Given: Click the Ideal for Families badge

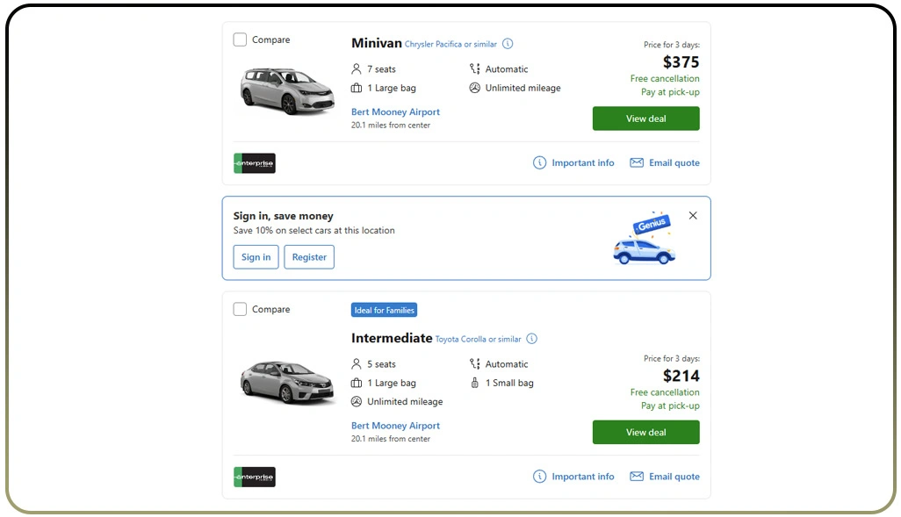Looking at the screenshot, I should [x=384, y=309].
